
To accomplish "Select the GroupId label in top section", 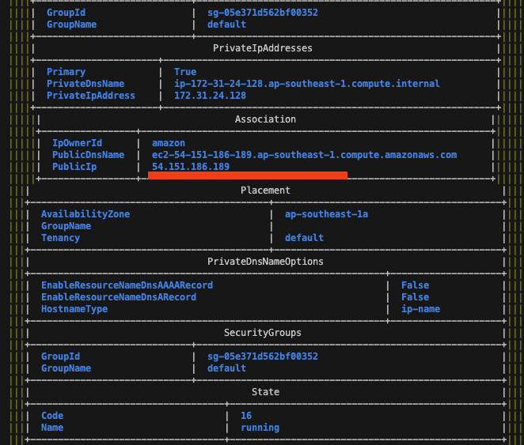I will tap(66, 13).
